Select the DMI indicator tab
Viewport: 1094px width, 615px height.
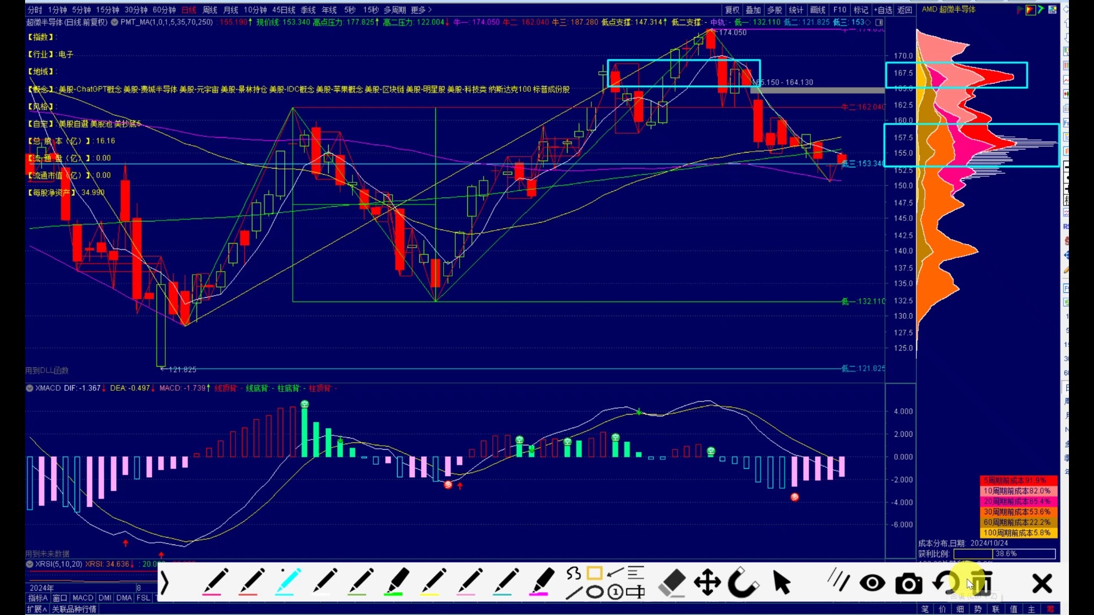tap(105, 598)
